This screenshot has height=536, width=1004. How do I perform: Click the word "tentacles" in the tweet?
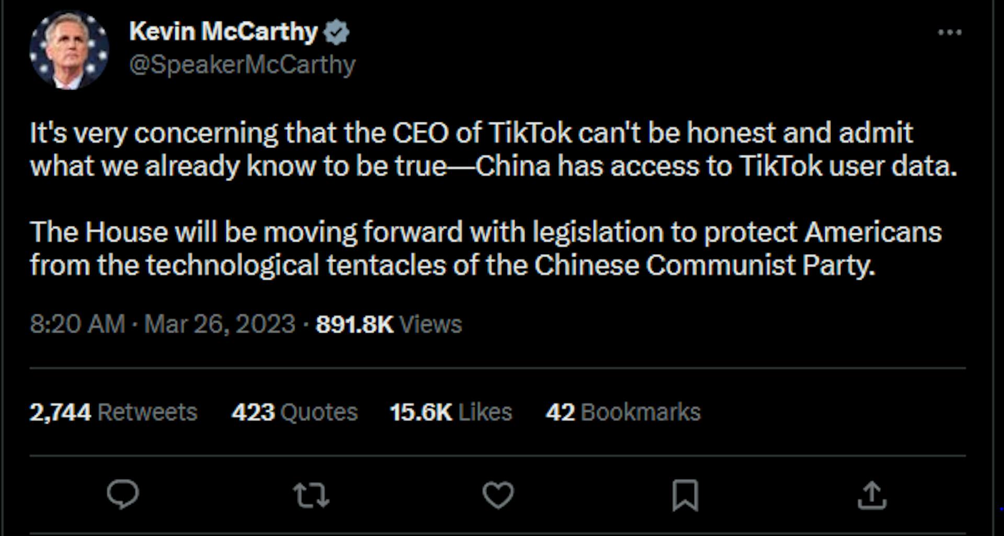point(386,265)
